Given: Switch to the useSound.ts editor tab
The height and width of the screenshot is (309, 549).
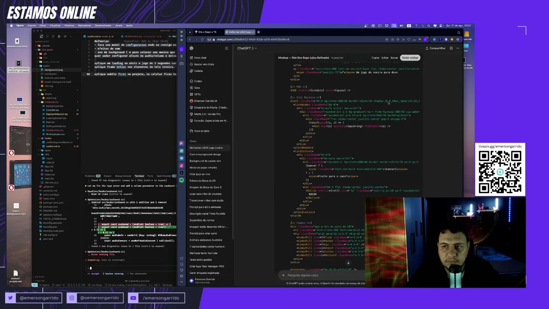Looking at the screenshot, I should point(99,36).
